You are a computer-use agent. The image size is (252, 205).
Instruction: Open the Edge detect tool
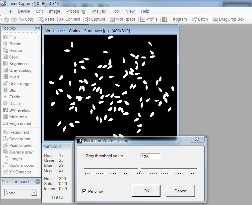coord(20,124)
